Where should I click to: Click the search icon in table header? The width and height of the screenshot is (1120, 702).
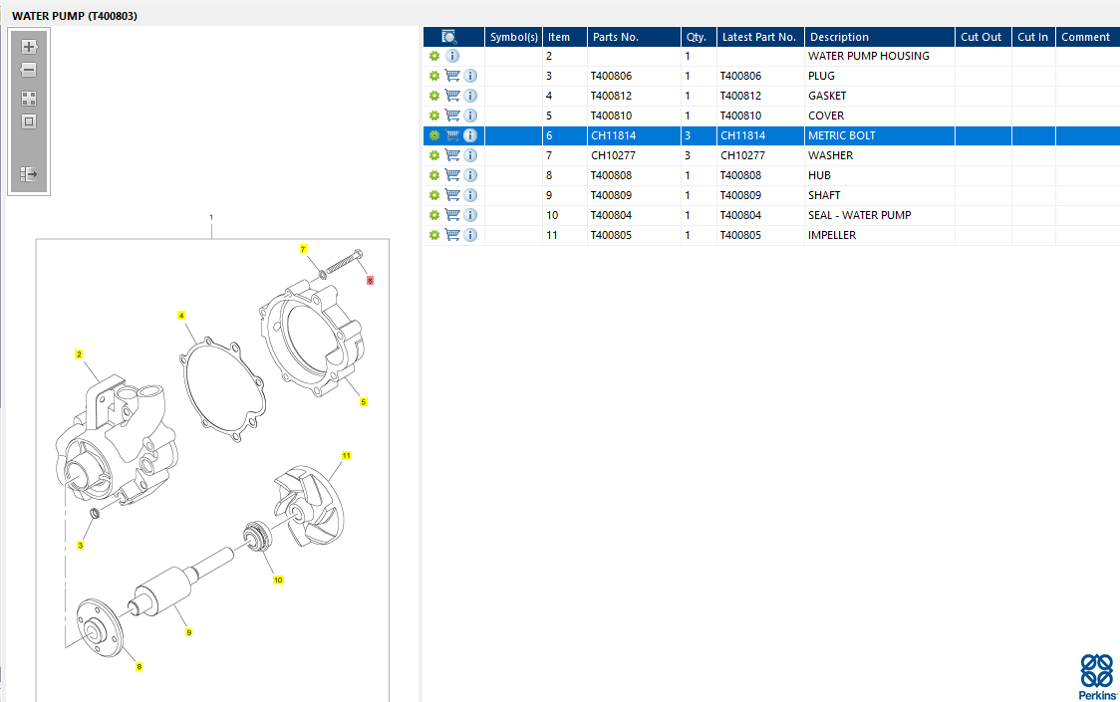click(448, 37)
